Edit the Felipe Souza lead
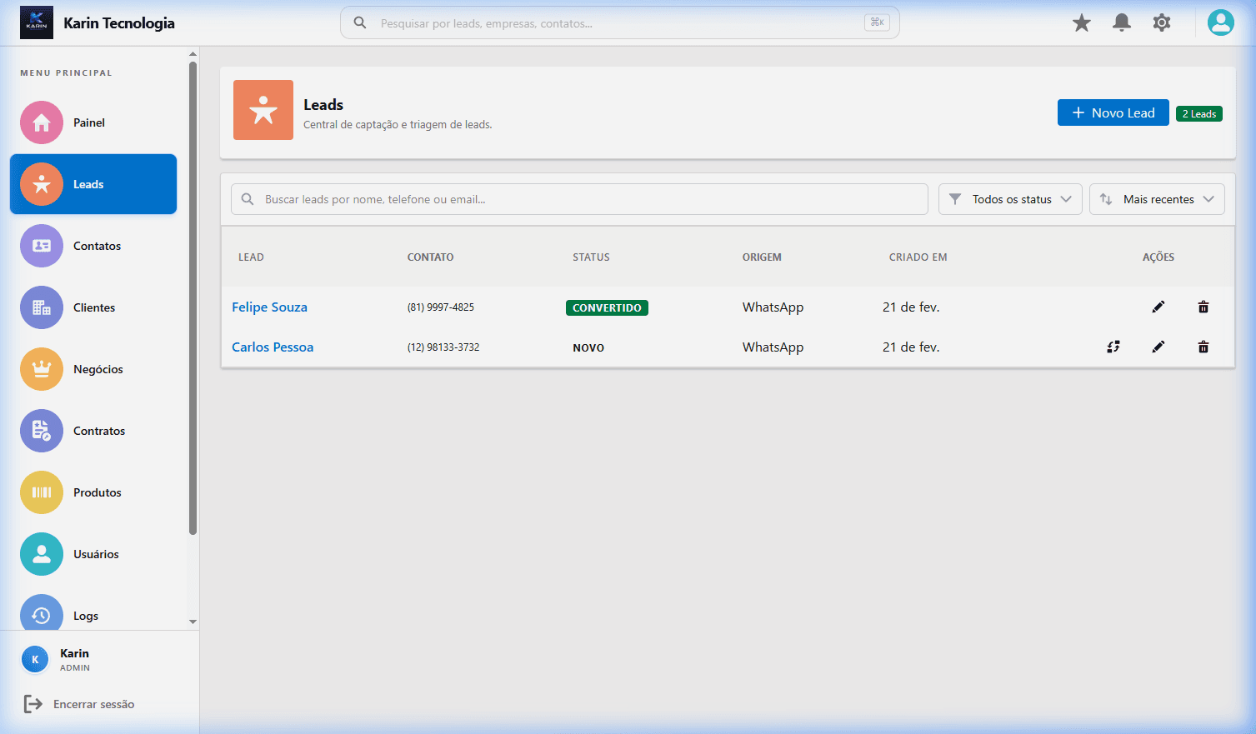 [1158, 307]
